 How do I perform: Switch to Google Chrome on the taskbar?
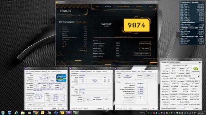[x=36, y=113]
